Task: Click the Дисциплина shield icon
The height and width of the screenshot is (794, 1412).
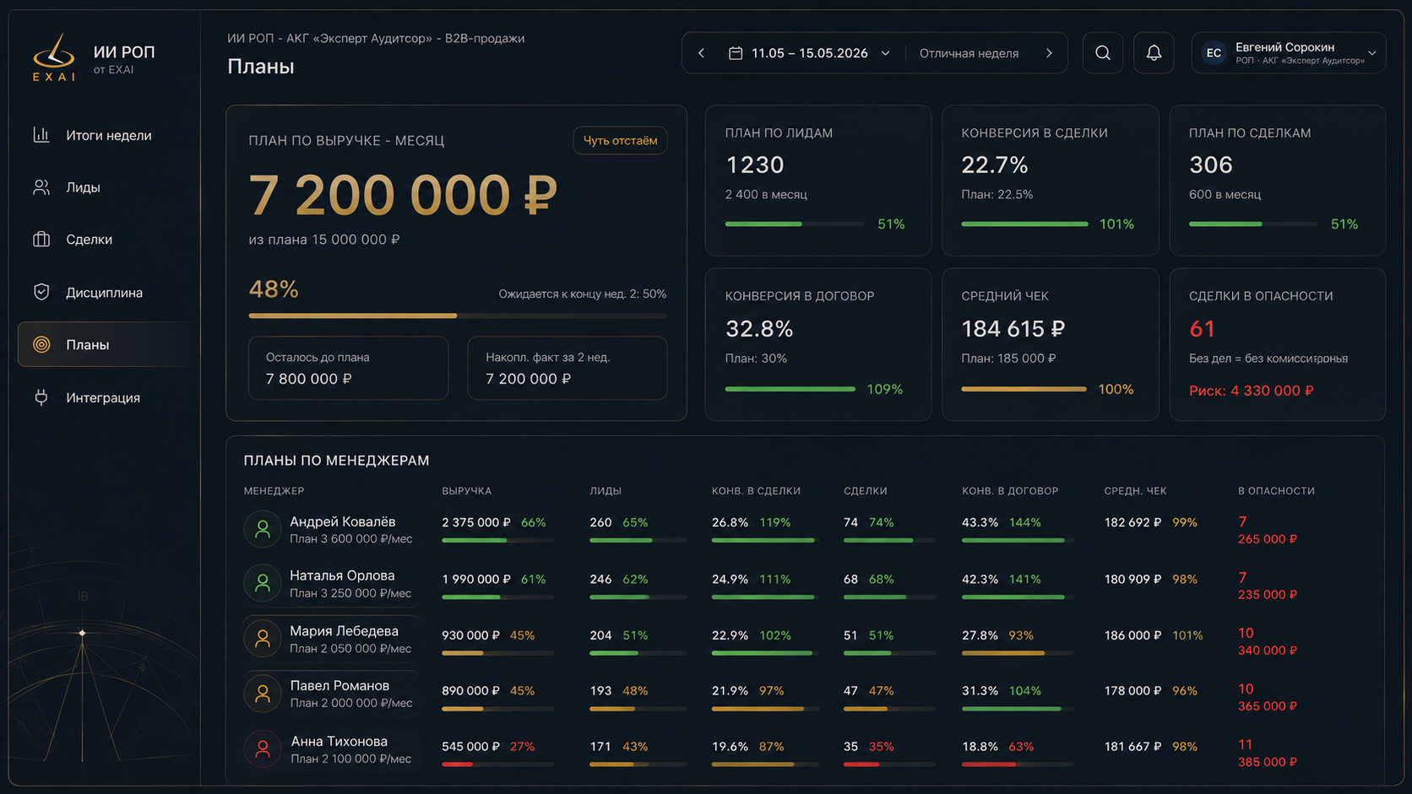Action: point(41,292)
